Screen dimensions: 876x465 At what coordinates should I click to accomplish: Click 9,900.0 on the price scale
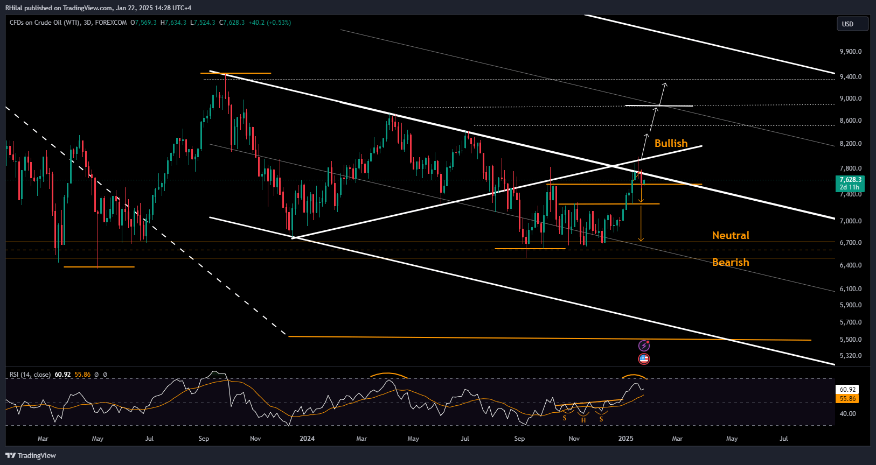(851, 52)
